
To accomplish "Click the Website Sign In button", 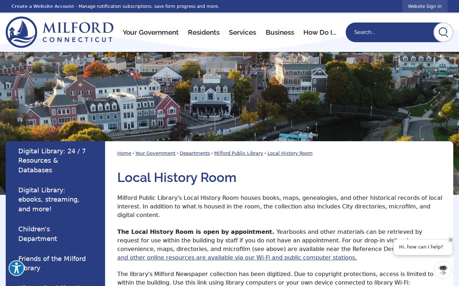I will coord(425,6).
